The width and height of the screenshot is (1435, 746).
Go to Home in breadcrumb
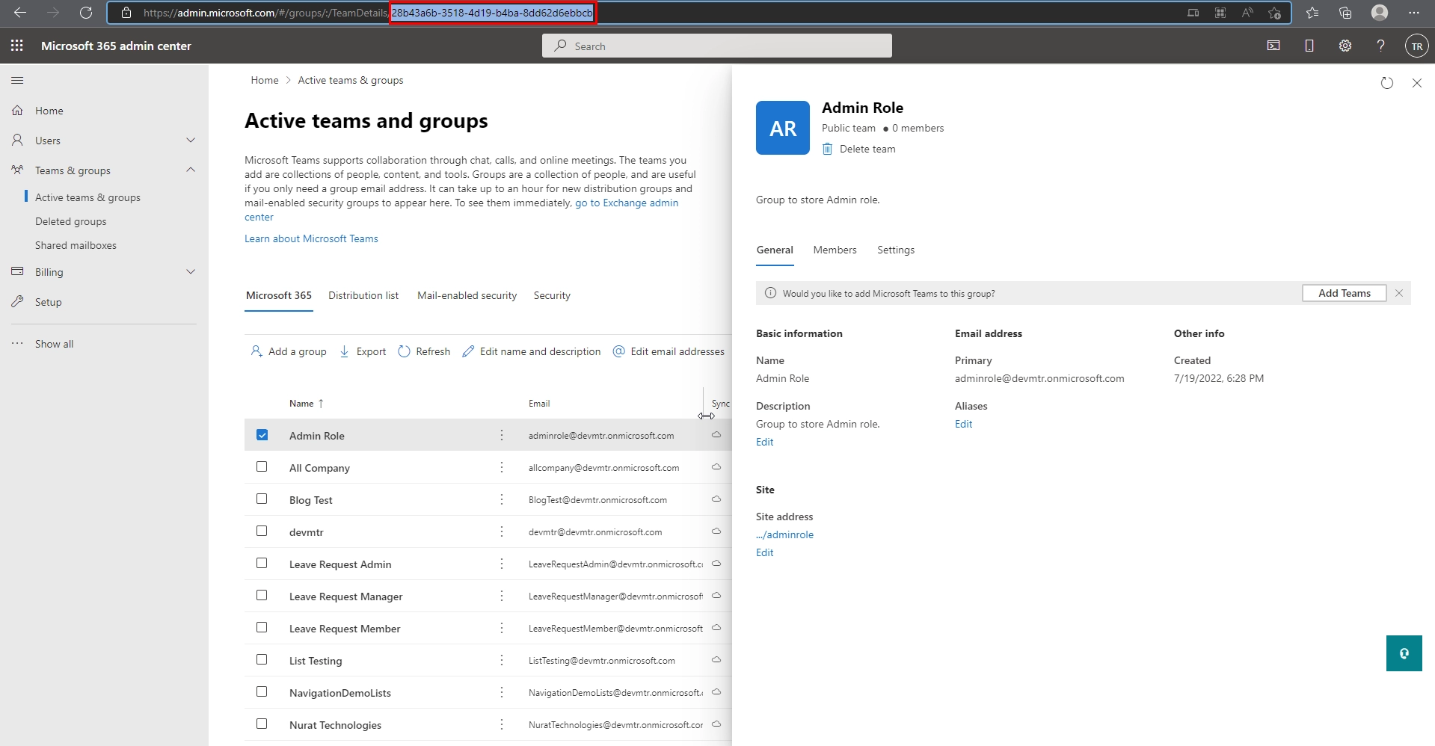pos(265,80)
